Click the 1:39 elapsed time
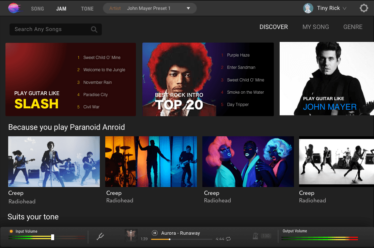 pos(144,239)
